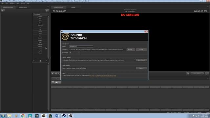Select the Stagger procedural preset
Viewport: 210px width, 118px height.
pos(40,40)
